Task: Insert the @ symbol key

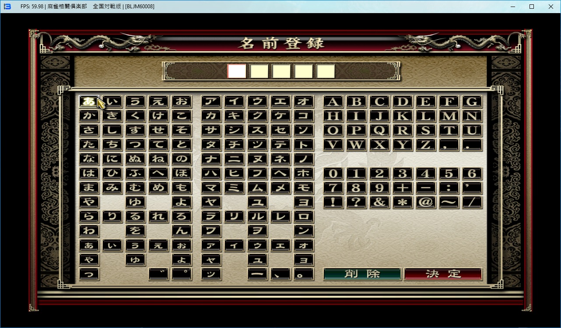Action: click(x=425, y=202)
